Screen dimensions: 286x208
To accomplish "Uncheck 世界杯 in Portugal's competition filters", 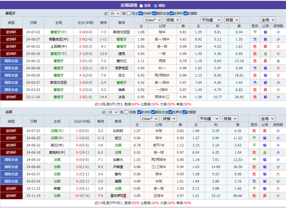I will [x=172, y=13].
